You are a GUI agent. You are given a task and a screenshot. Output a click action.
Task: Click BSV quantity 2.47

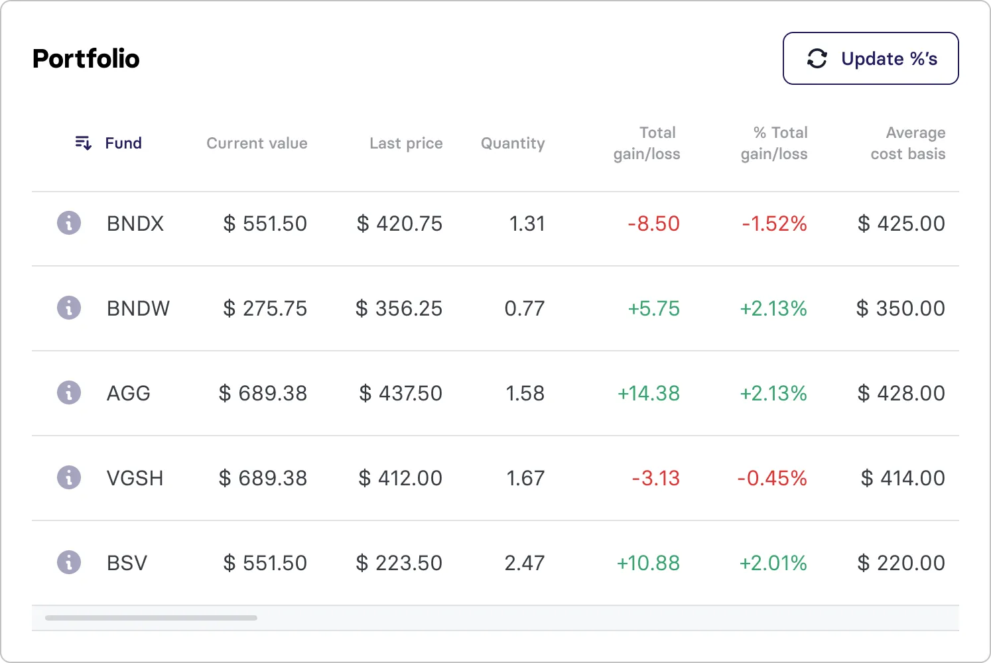(x=525, y=563)
